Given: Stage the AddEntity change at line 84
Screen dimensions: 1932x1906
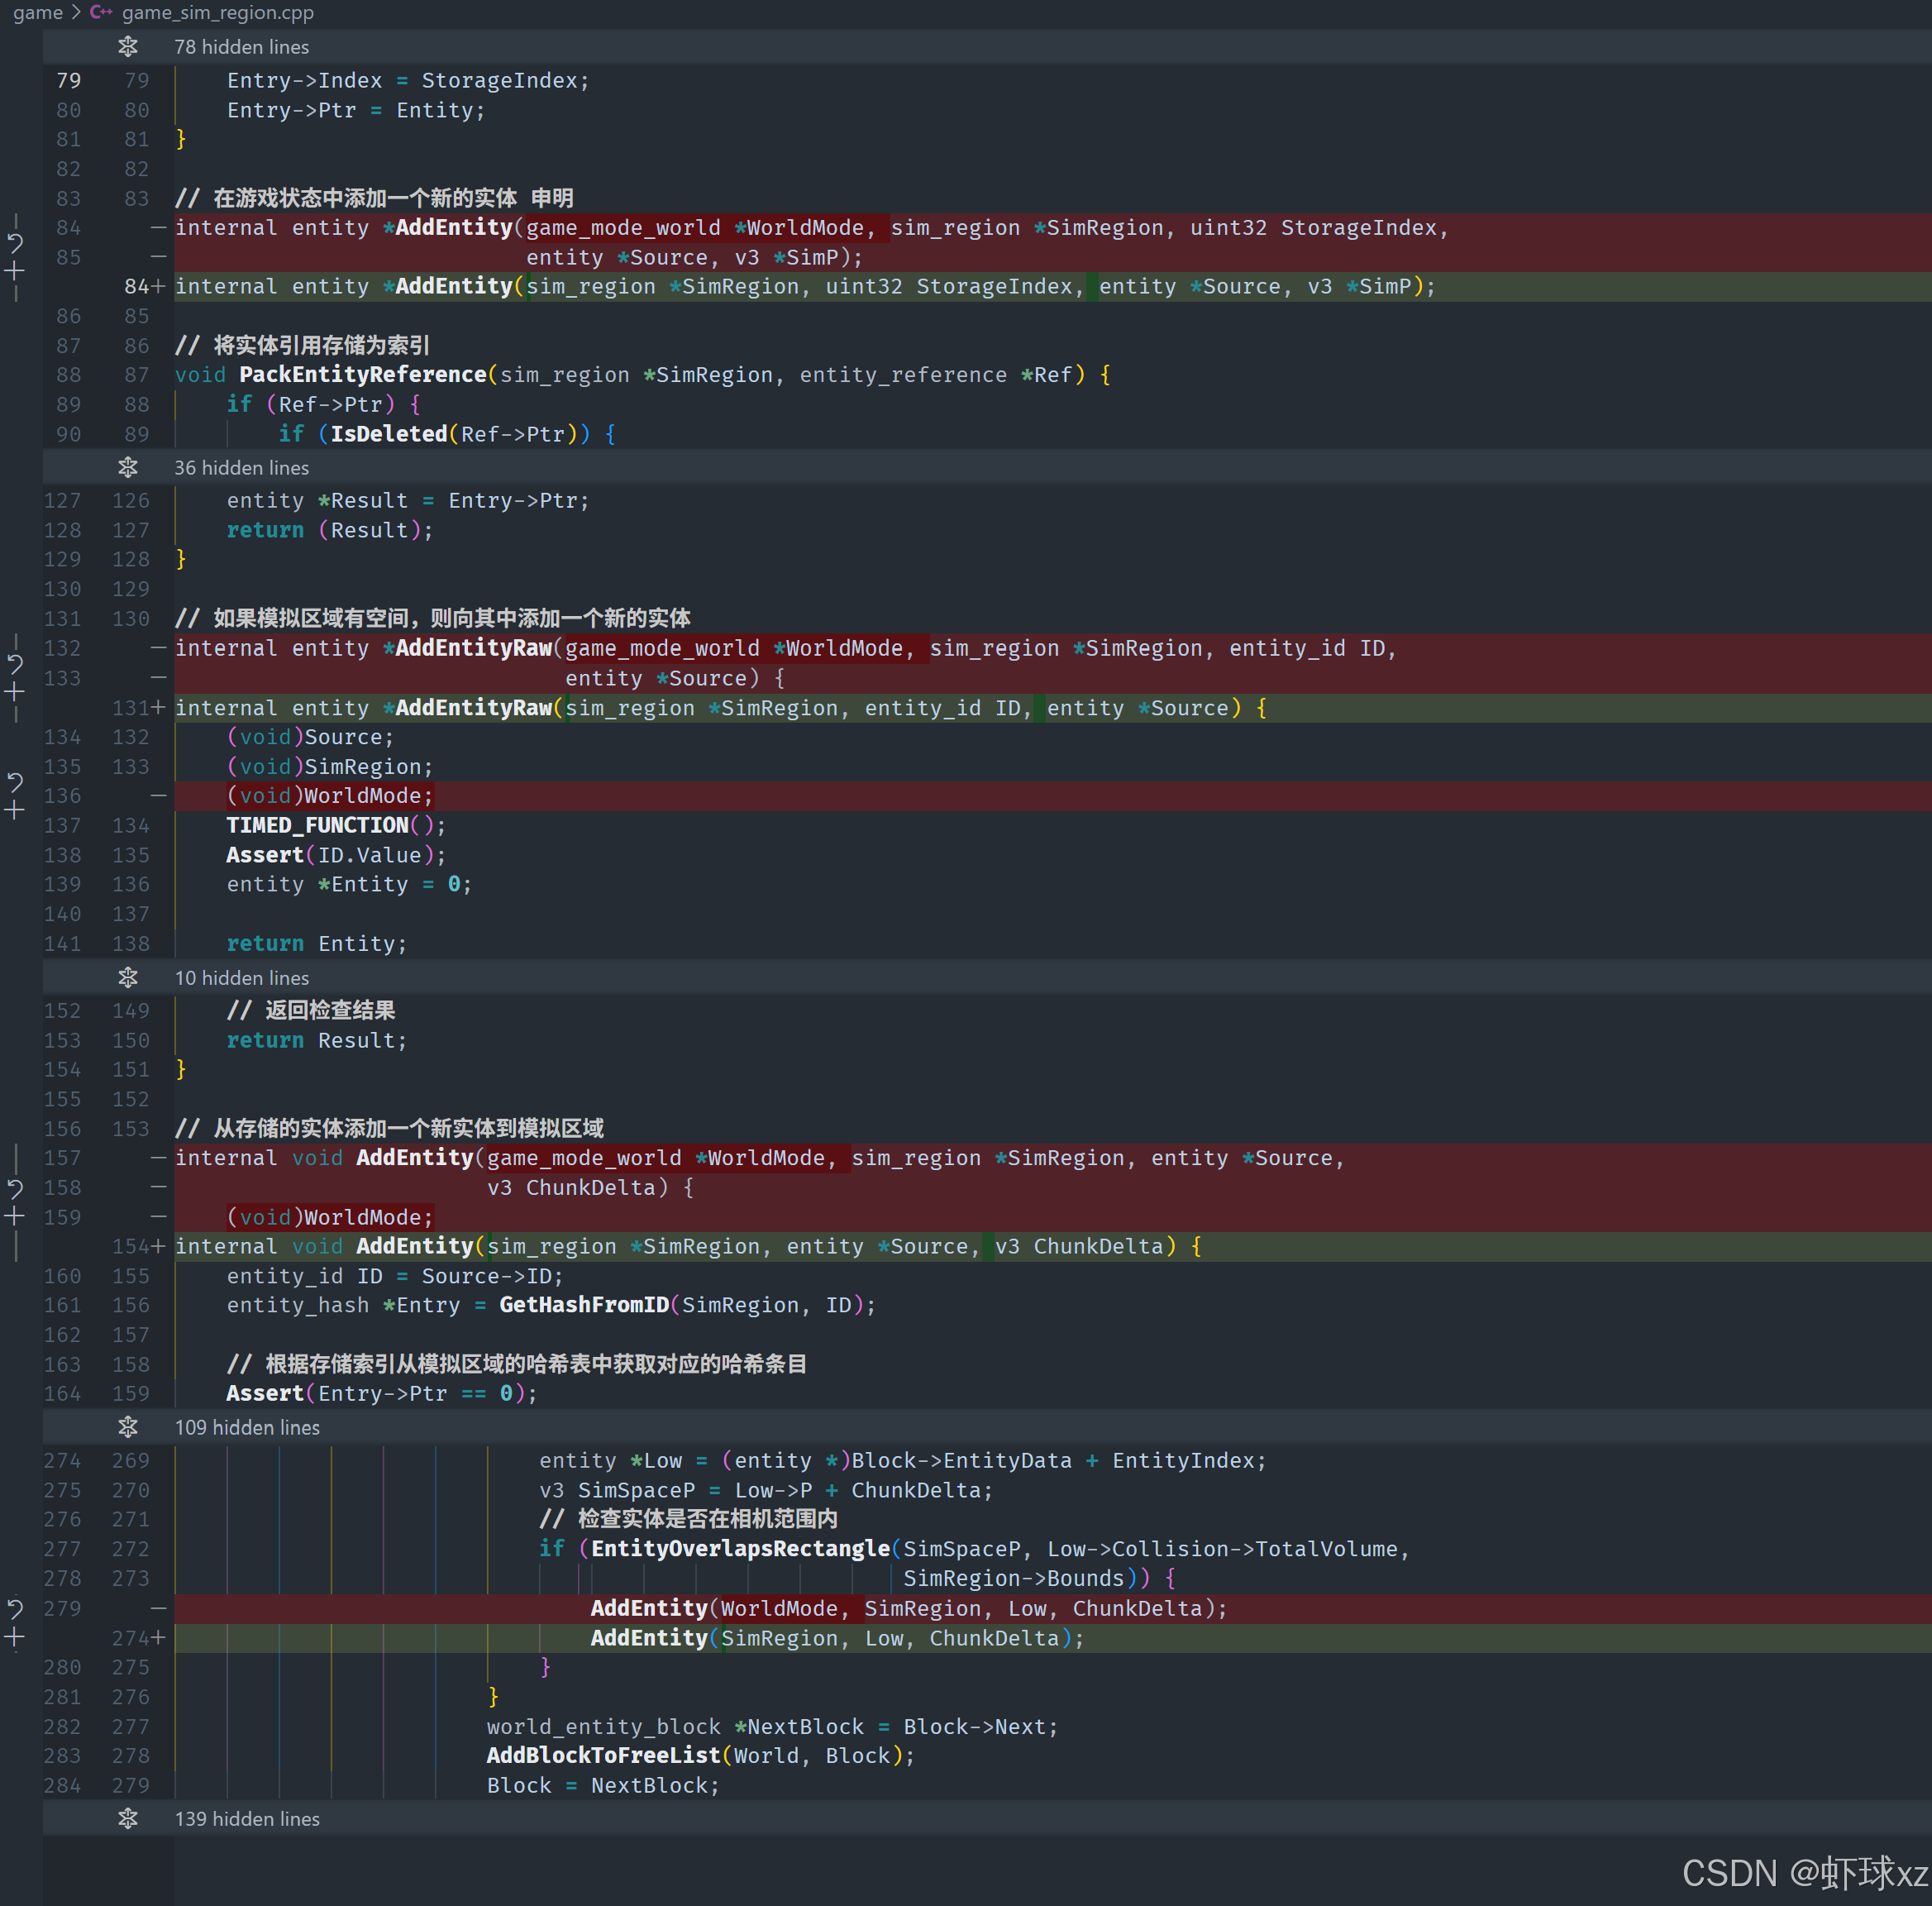Looking at the screenshot, I should point(15,271).
